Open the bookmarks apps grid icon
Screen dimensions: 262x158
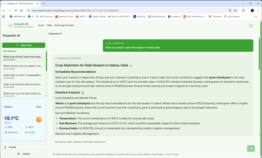pos(3,17)
